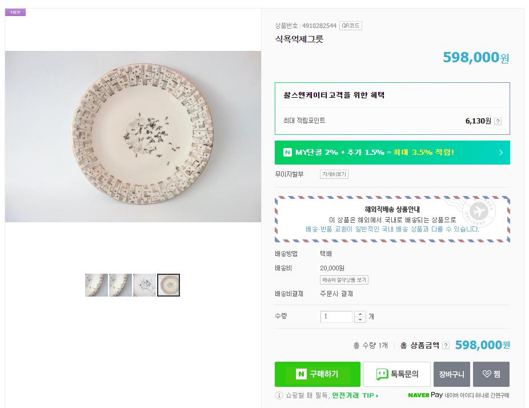Click the help icon beside 최대 적립포인트
The height and width of the screenshot is (408, 529).
pyautogui.click(x=498, y=121)
